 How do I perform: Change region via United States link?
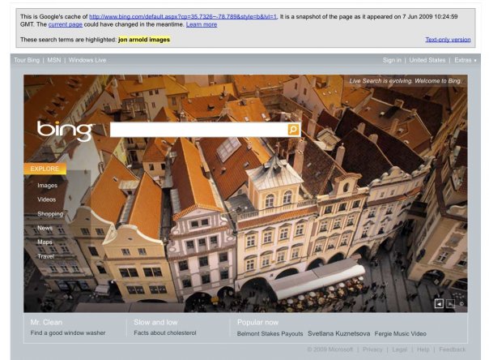point(427,60)
